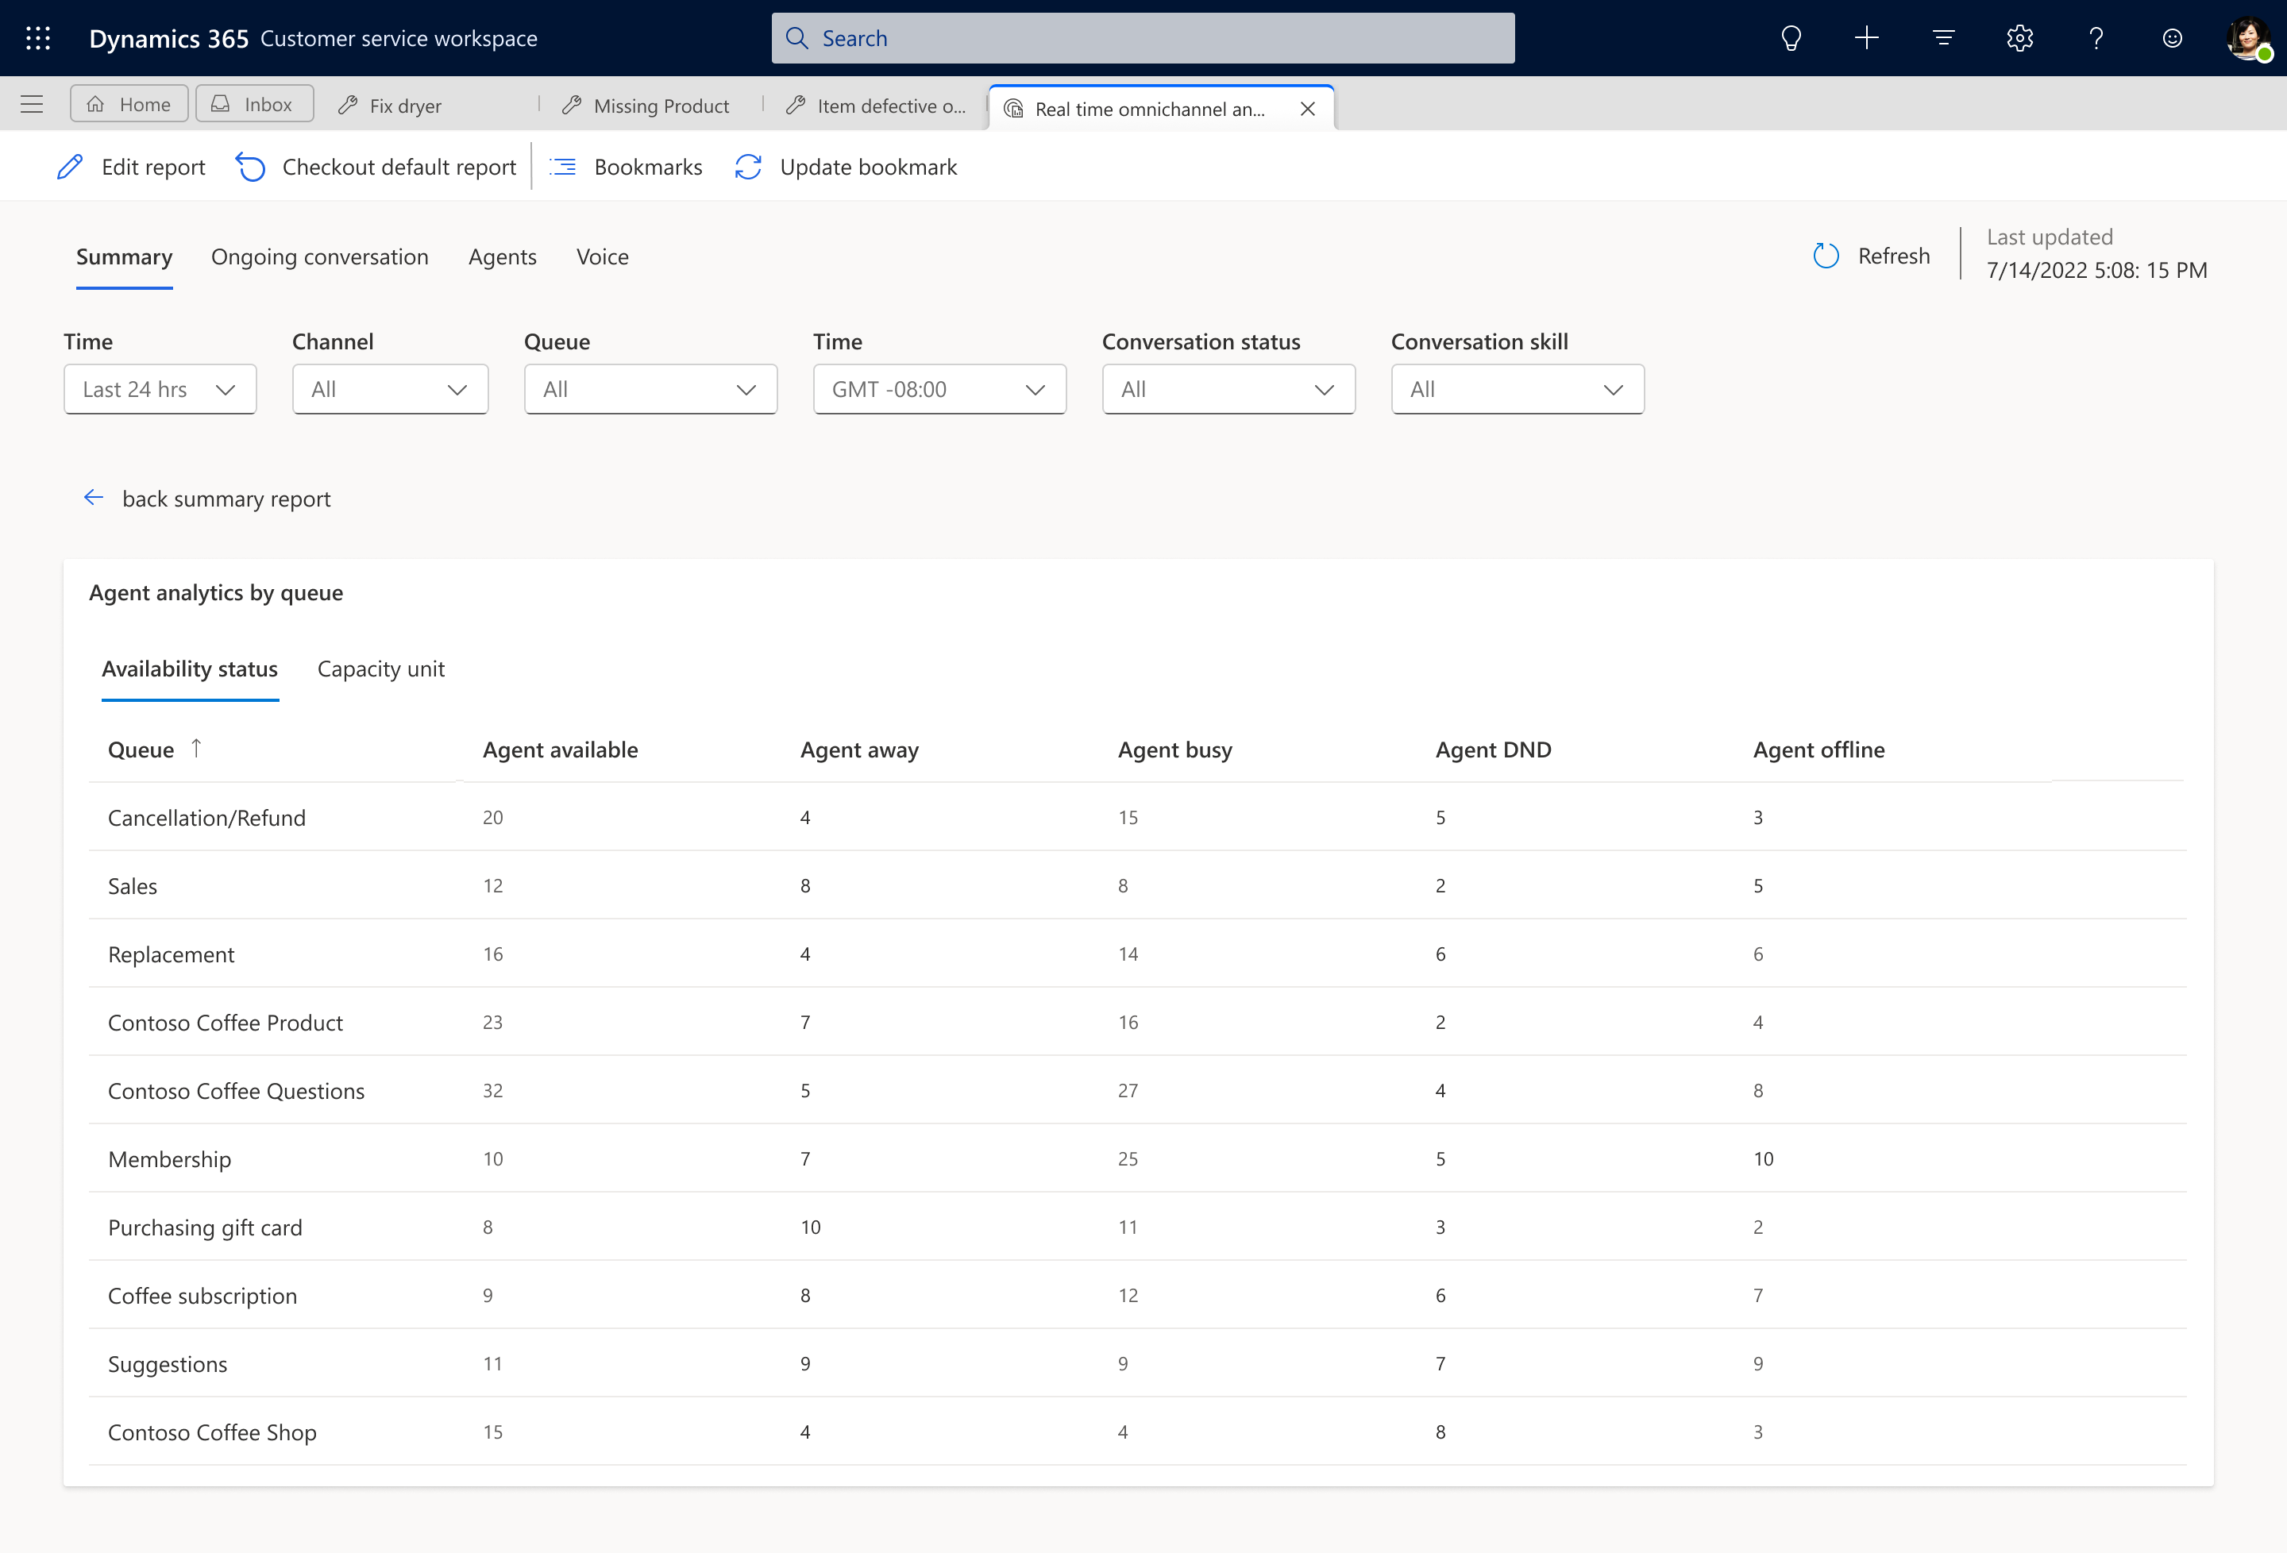Select the Agents tab

point(503,255)
